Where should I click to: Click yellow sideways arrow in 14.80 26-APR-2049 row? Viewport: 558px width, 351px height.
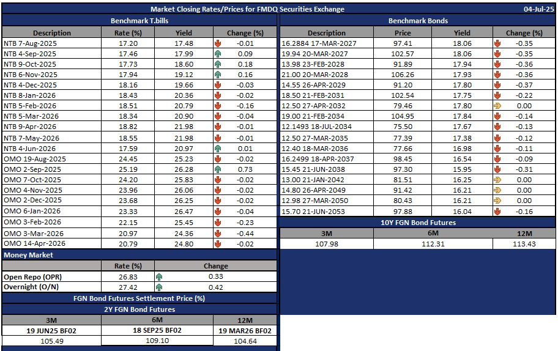click(497, 190)
